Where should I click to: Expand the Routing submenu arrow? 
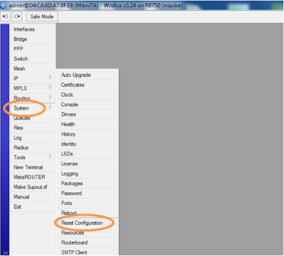[x=50, y=97]
